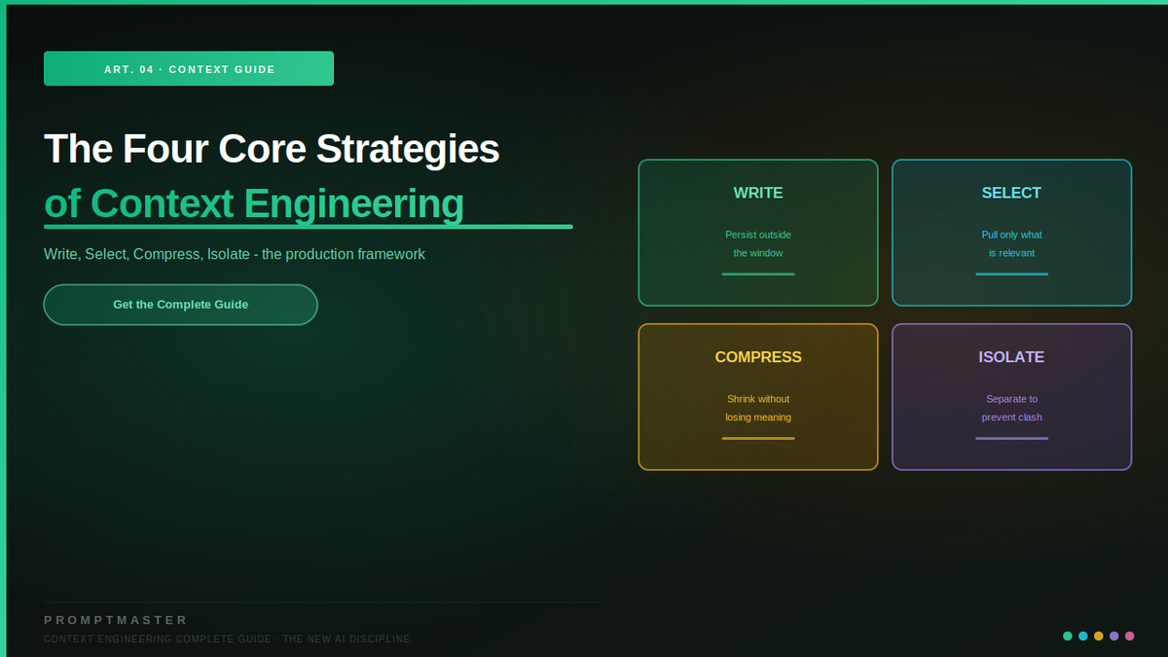Open the ISOLATE strategy card
Screen dimensions: 1168x657
(1011, 397)
